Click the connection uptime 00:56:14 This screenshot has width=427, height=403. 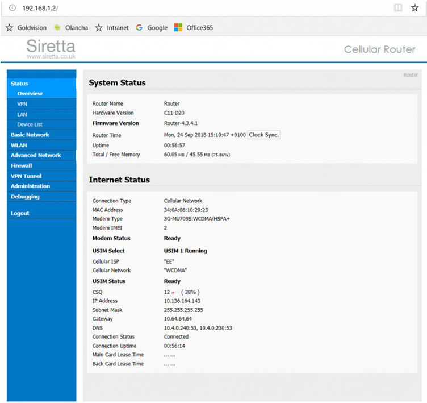click(x=174, y=346)
